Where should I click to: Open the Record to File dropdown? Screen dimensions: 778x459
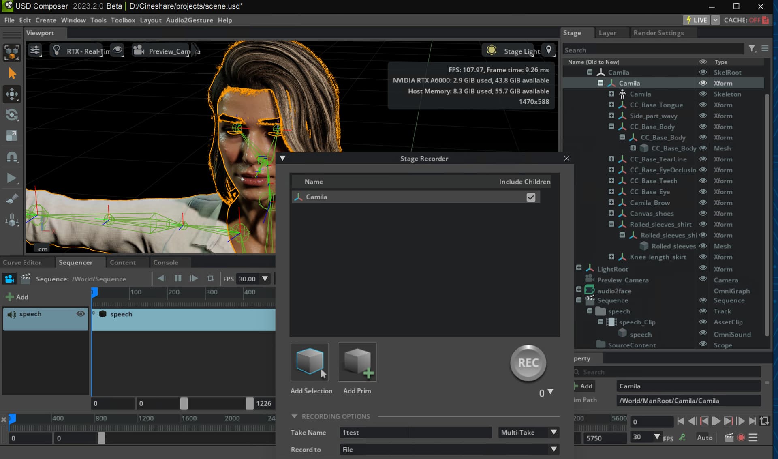553,449
